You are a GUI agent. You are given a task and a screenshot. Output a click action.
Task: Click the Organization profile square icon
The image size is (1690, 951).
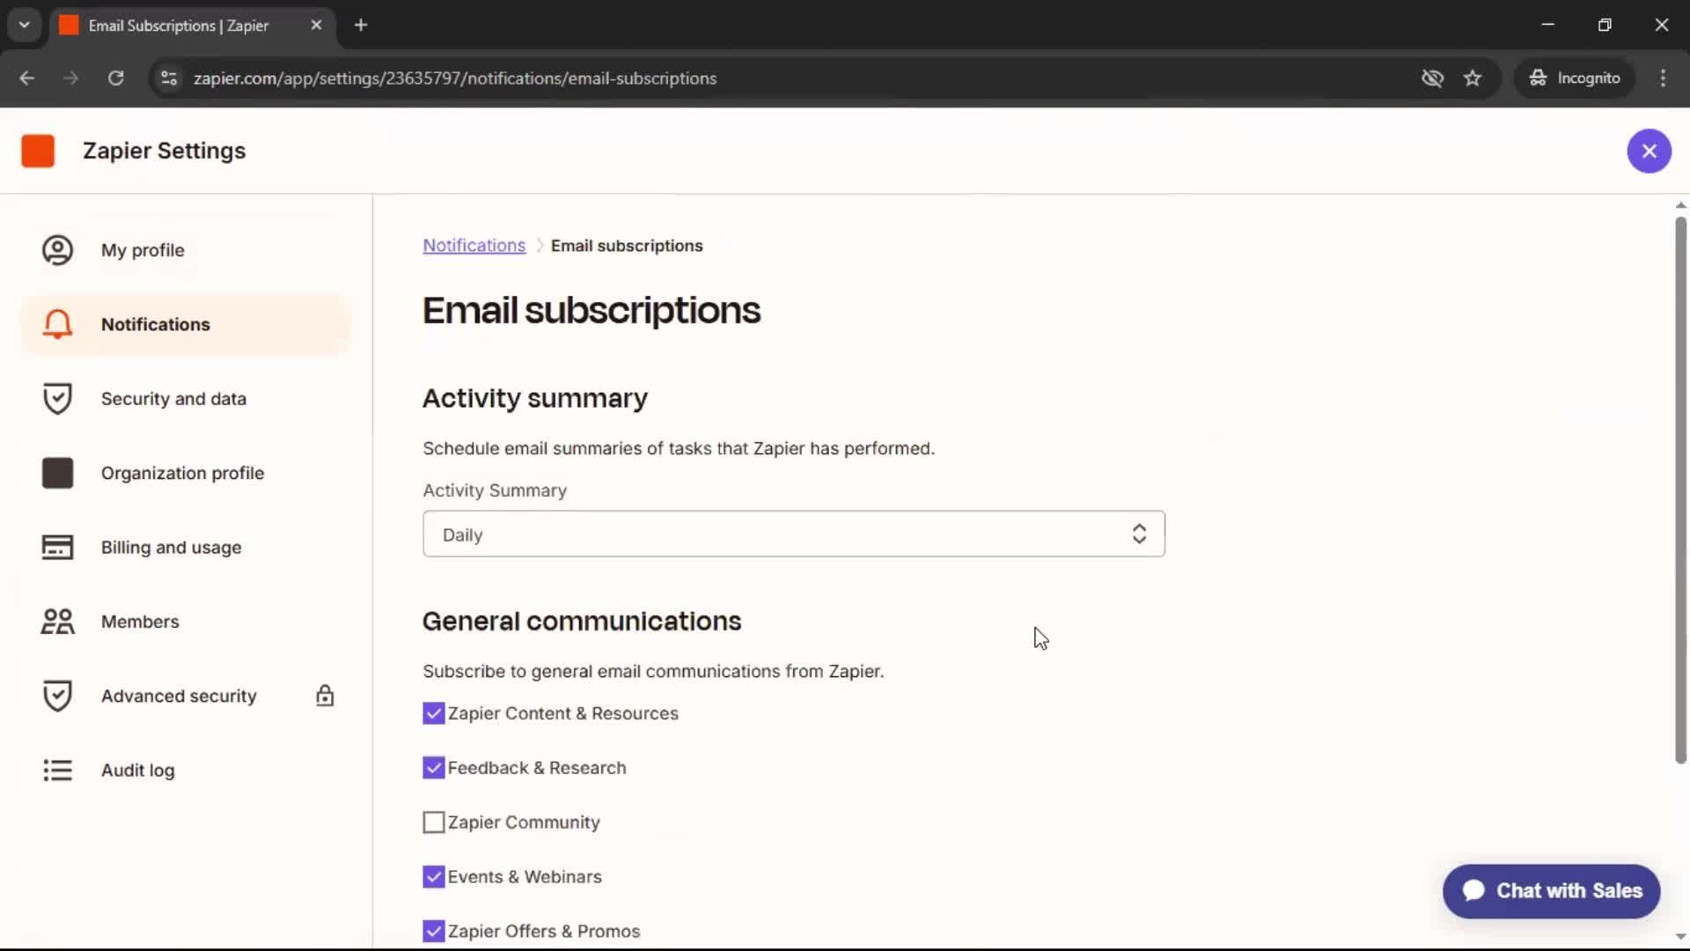tap(57, 473)
